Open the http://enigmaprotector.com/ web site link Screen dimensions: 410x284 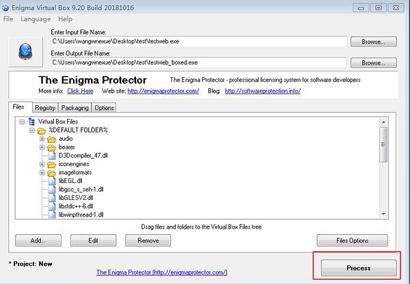pyautogui.click(x=163, y=91)
